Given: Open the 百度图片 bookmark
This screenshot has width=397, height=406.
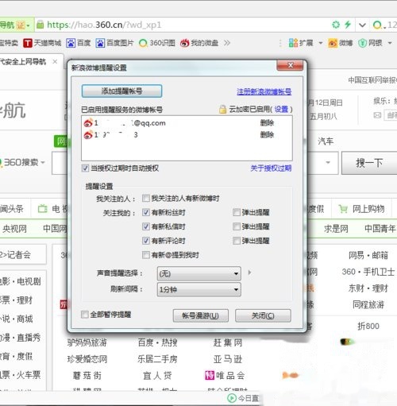Looking at the screenshot, I should (x=114, y=43).
